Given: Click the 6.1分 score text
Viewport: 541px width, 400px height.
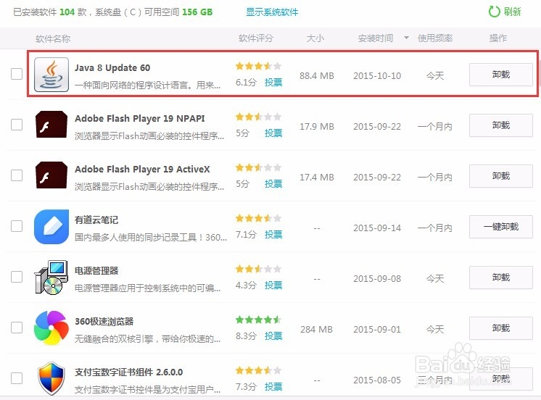Looking at the screenshot, I should (x=246, y=83).
